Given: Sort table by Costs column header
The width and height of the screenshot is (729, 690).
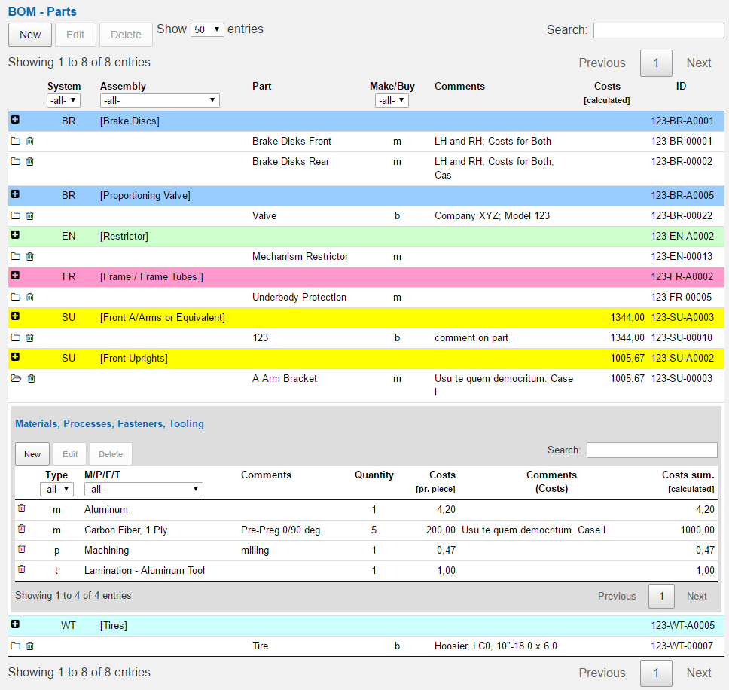Looking at the screenshot, I should [607, 87].
